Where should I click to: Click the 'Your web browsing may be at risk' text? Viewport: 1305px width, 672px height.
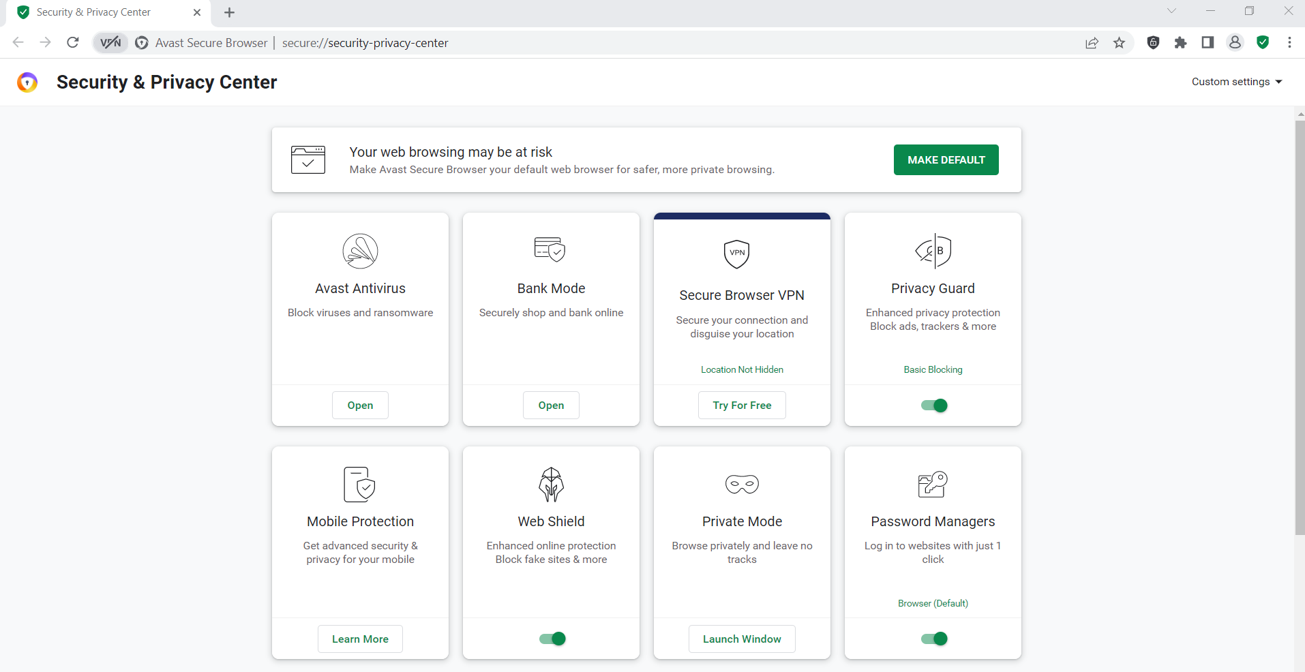click(x=451, y=152)
